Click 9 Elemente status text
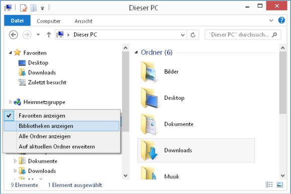This screenshot has width=291, height=194. (24, 185)
